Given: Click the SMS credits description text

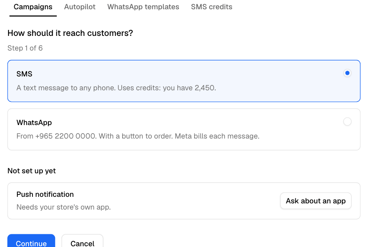Looking at the screenshot, I should pyautogui.click(x=116, y=88).
